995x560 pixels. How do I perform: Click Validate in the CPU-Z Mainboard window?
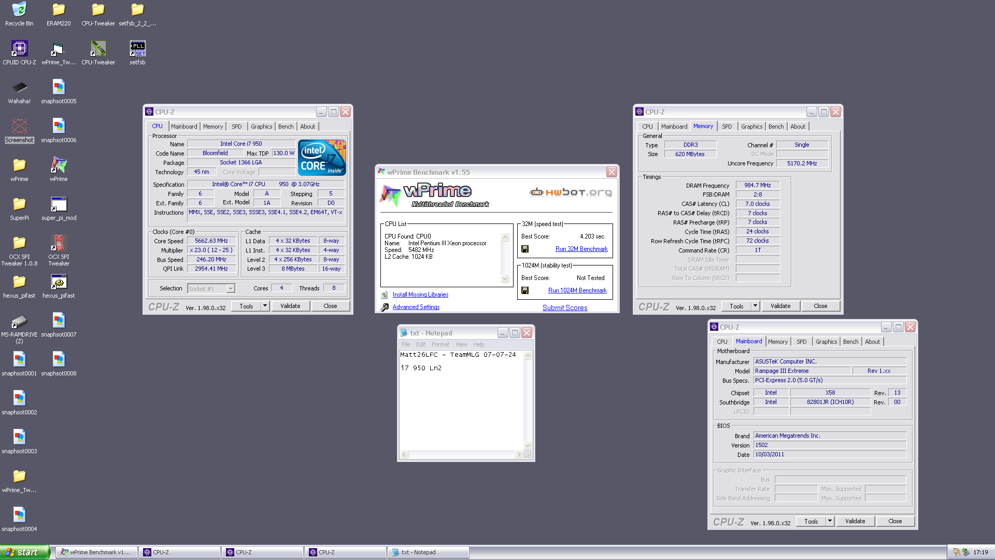855,521
